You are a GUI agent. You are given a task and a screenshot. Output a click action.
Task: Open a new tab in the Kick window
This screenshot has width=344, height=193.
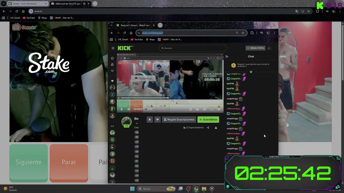click(160, 25)
